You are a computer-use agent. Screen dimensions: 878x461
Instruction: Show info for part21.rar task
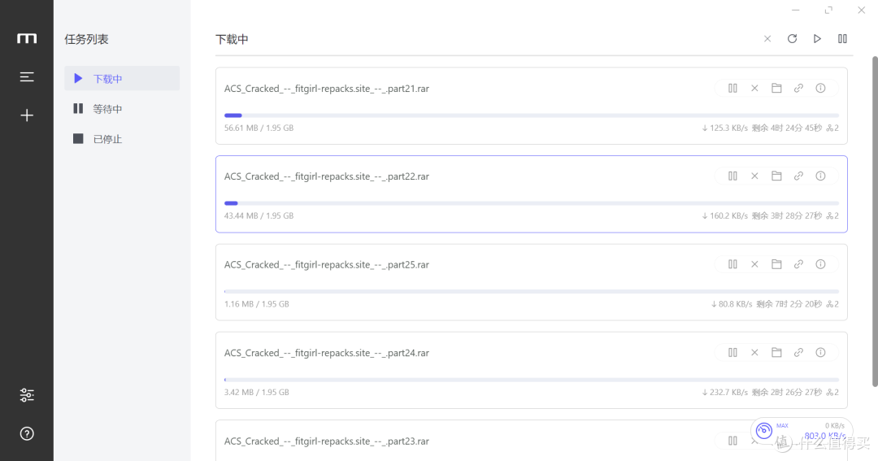[820, 88]
